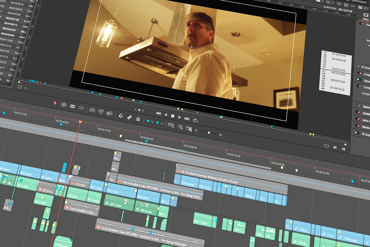Click the zoom out minus button
The image size is (370, 247).
pos(196,130)
